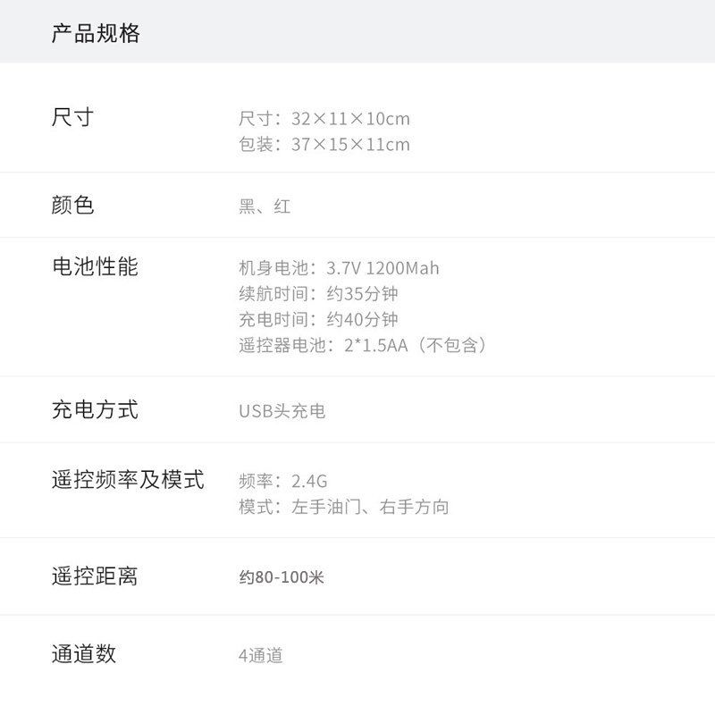Click the 约80-100米 distance value

click(282, 577)
